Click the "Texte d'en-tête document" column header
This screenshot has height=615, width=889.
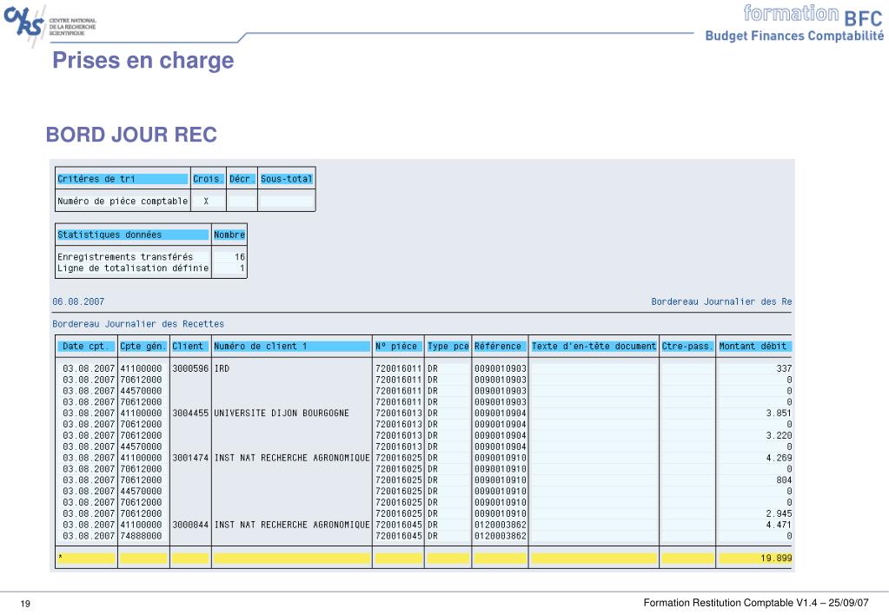(x=594, y=347)
